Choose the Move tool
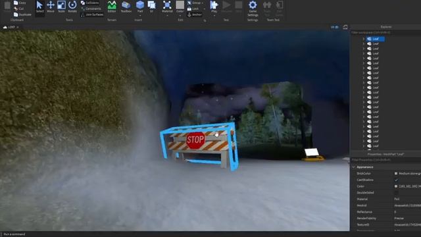The height and width of the screenshot is (237, 421). [x=51, y=7]
